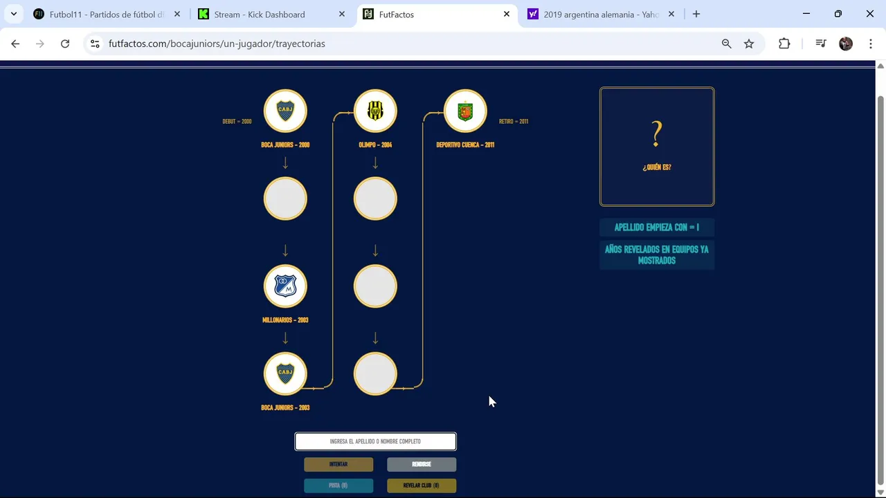
Task: Open the Chrome three-dot menu
Action: point(870,44)
